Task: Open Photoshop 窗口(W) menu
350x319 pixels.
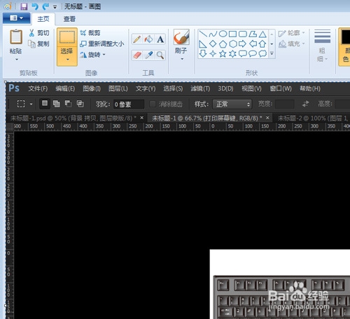Action: 281,88
